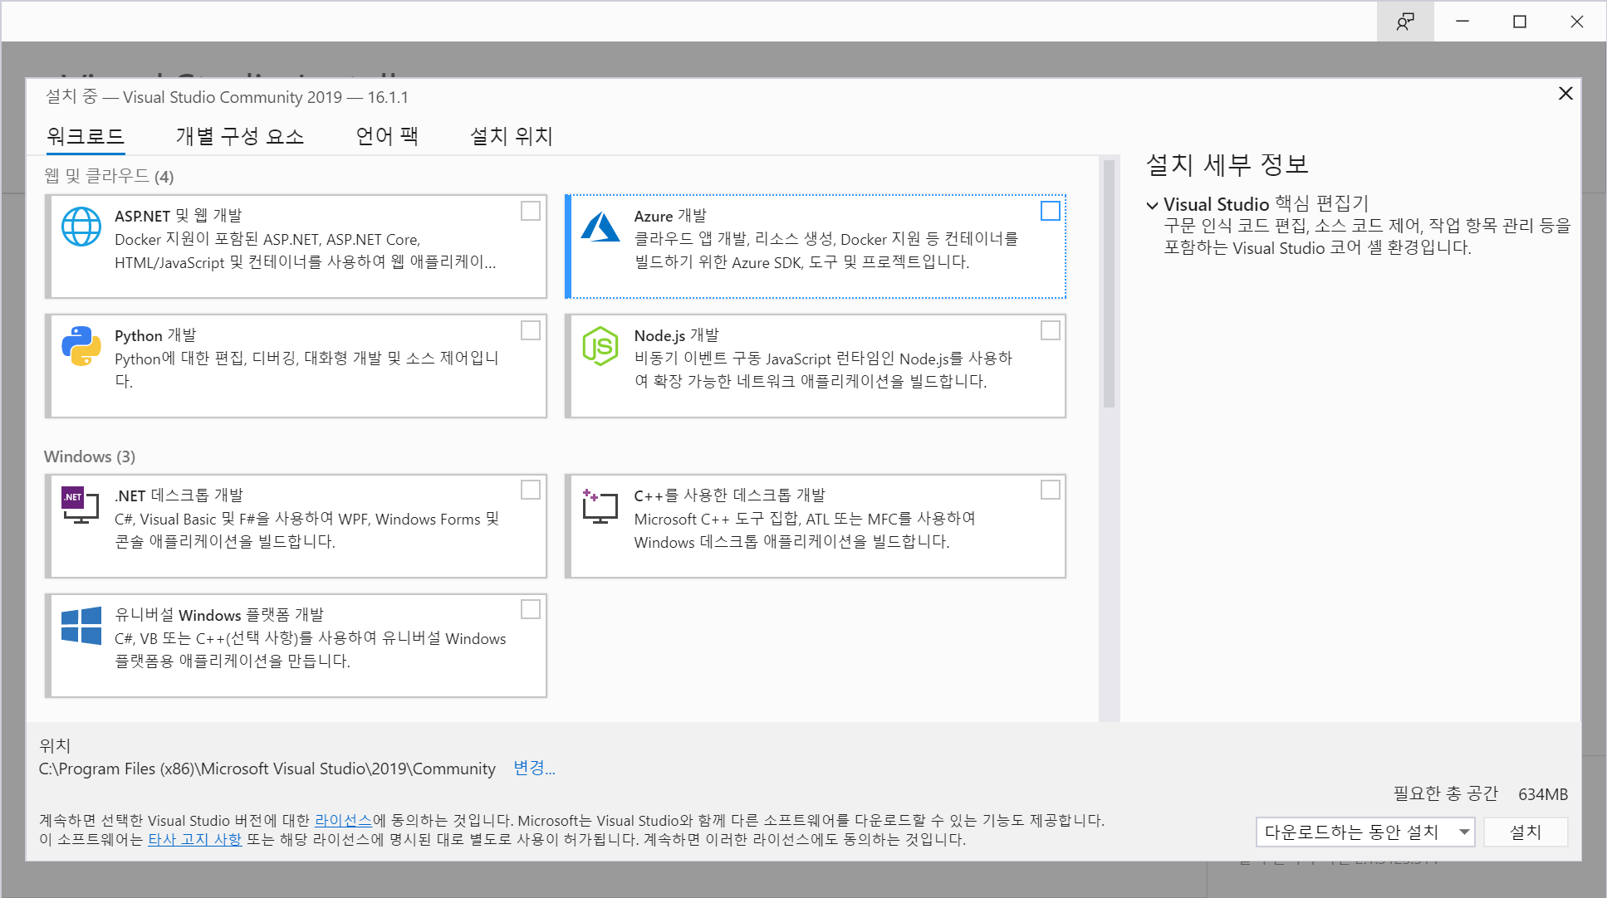Check the Python 개발 workload
The height and width of the screenshot is (898, 1607).
click(x=531, y=330)
